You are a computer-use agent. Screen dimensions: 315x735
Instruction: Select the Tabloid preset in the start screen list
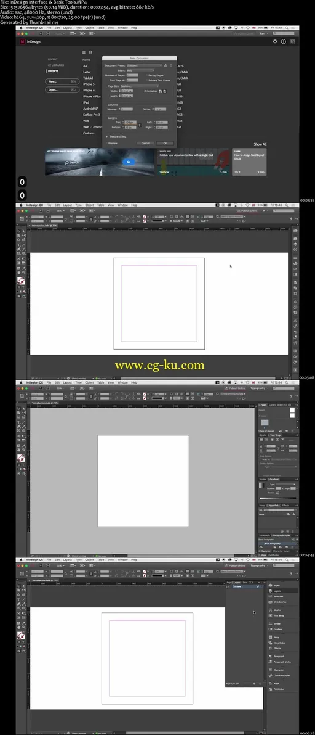89,78
